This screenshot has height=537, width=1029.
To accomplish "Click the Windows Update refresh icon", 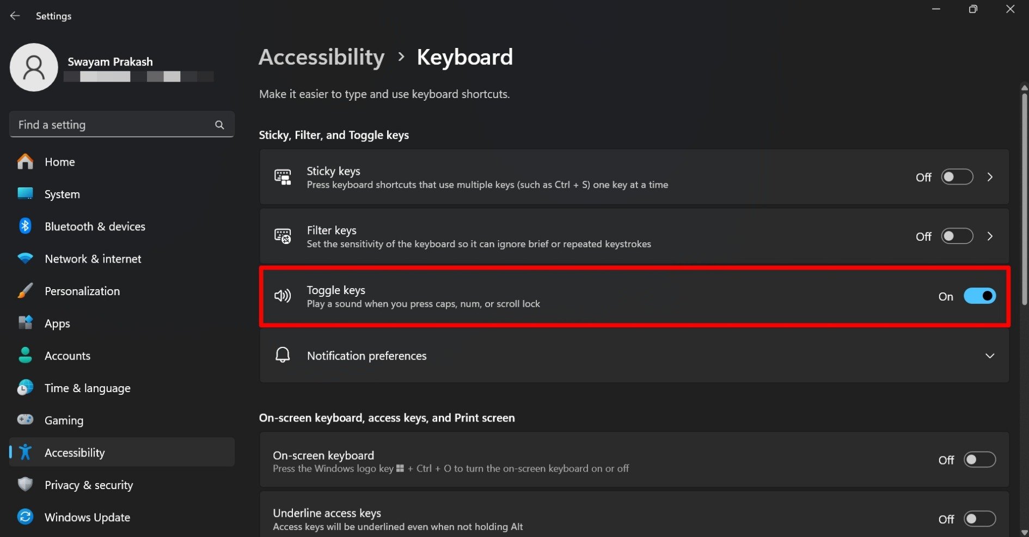I will pos(25,517).
